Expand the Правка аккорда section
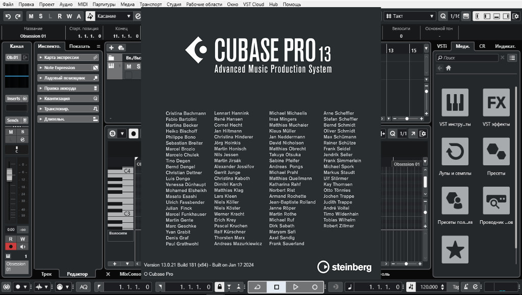522x295 pixels. point(68,88)
